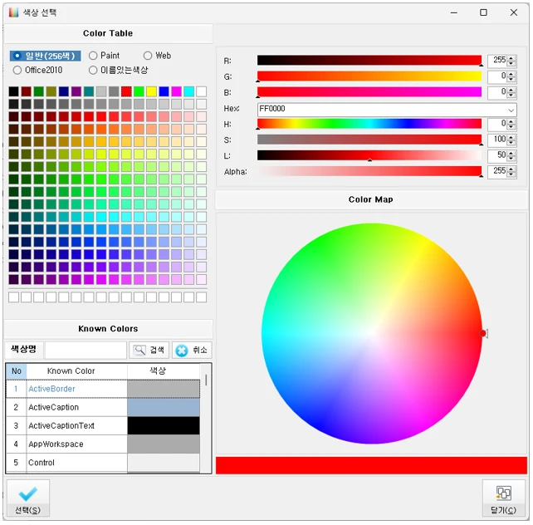This screenshot has height=525, width=533.
Task: Click the Color Table panel header
Action: (109, 33)
